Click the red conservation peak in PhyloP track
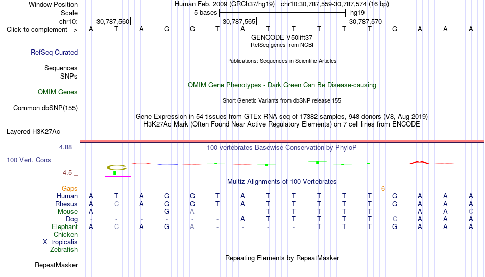 pyautogui.click(x=420, y=162)
